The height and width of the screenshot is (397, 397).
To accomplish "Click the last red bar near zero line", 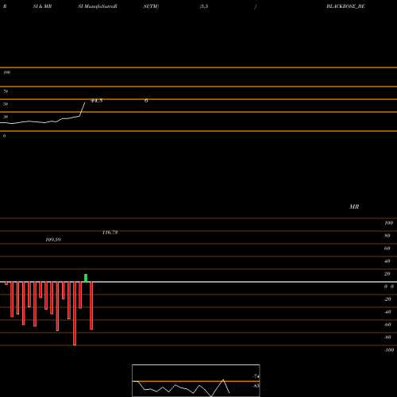I will (x=91, y=306).
